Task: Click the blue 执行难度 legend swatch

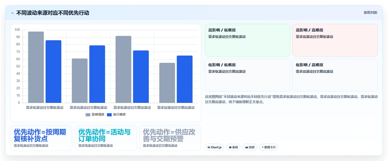Action: coord(109,115)
